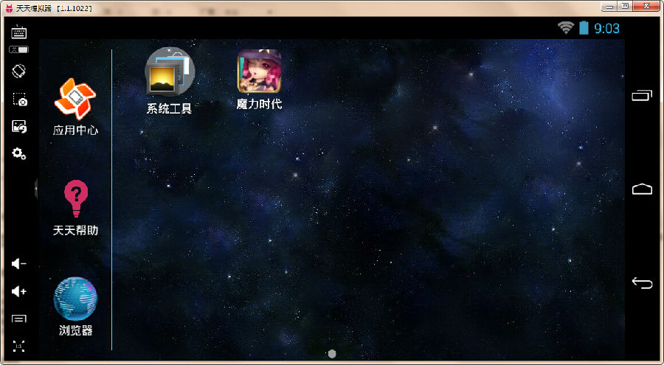664x365 pixels.
Task: Take a screenshot with the camera icon
Action: pos(19,100)
